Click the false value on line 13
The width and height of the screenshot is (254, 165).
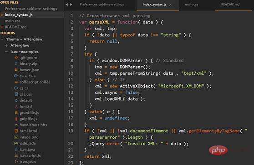[x=131, y=92]
